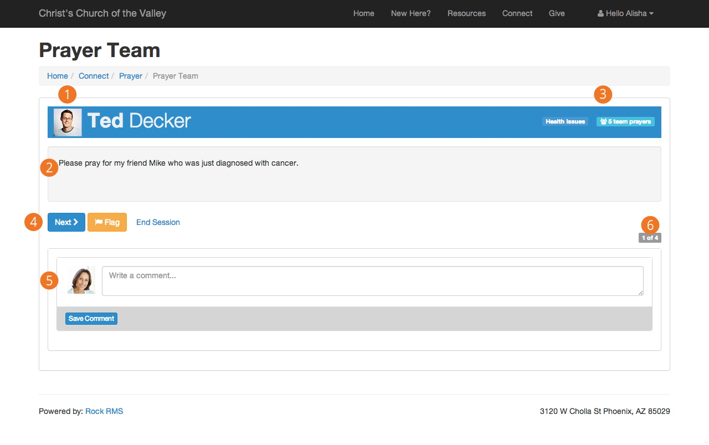Focus the Write a comment text box
The height and width of the screenshot is (445, 709).
(373, 281)
